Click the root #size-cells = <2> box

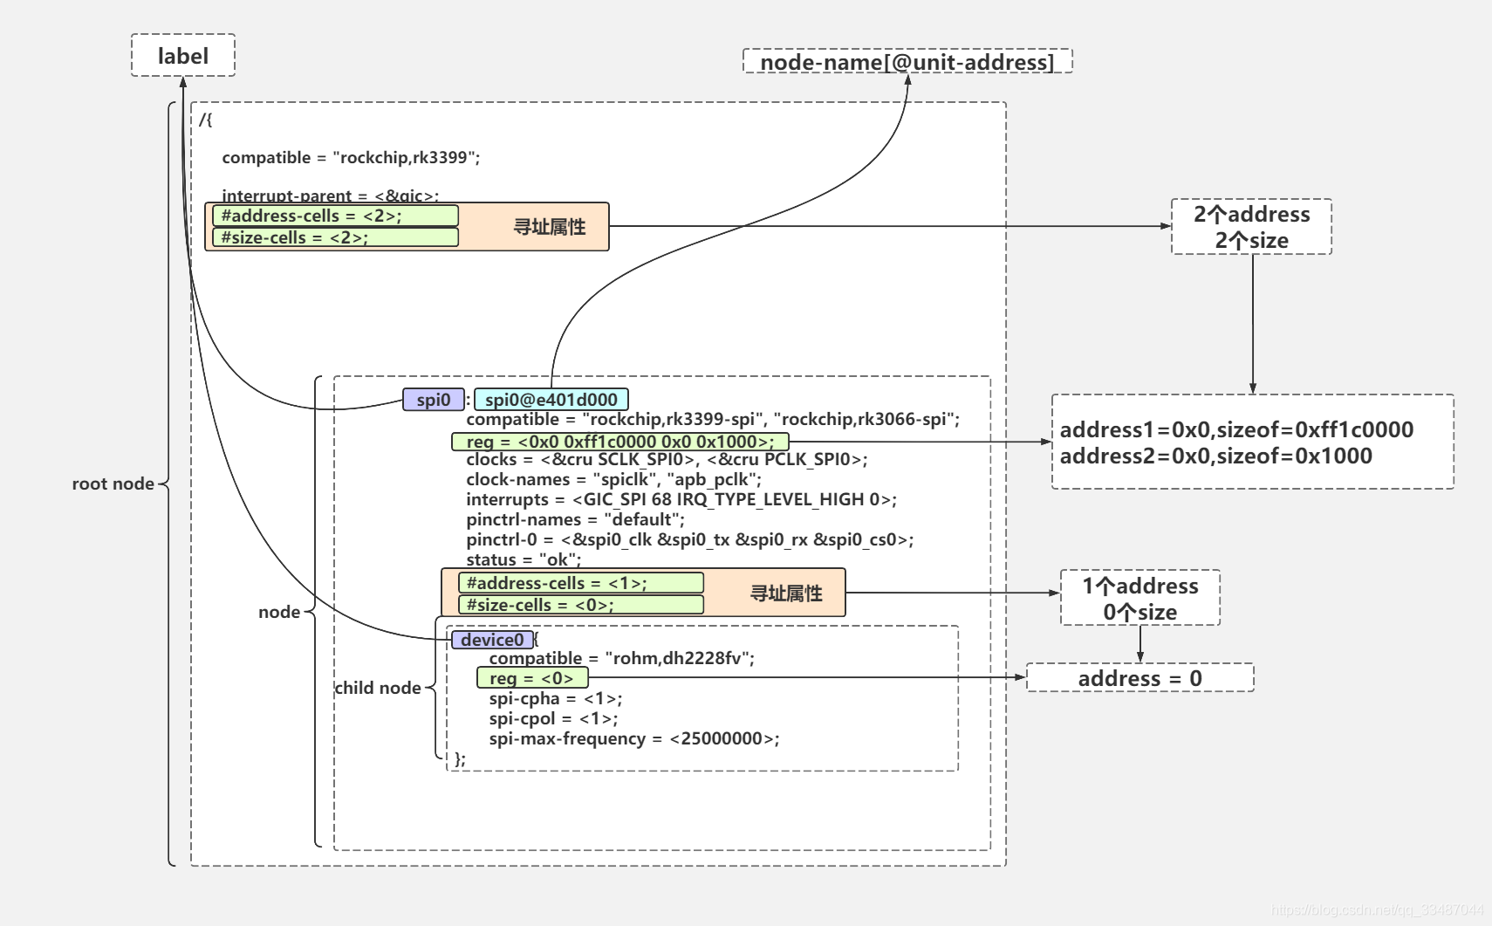coord(336,237)
